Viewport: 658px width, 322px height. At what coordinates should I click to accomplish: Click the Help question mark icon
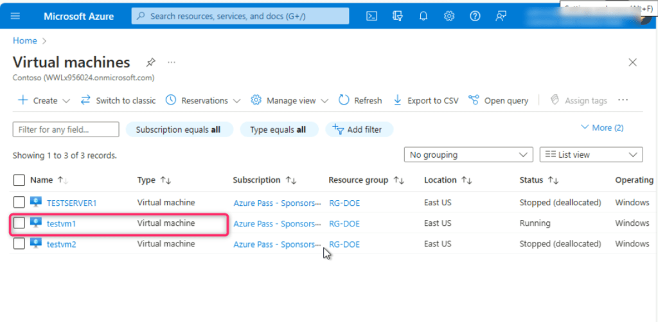475,16
